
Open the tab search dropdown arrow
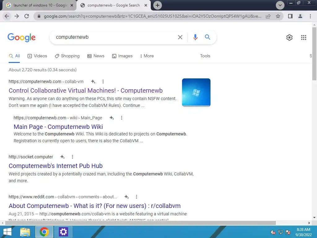pyautogui.click(x=280, y=5)
